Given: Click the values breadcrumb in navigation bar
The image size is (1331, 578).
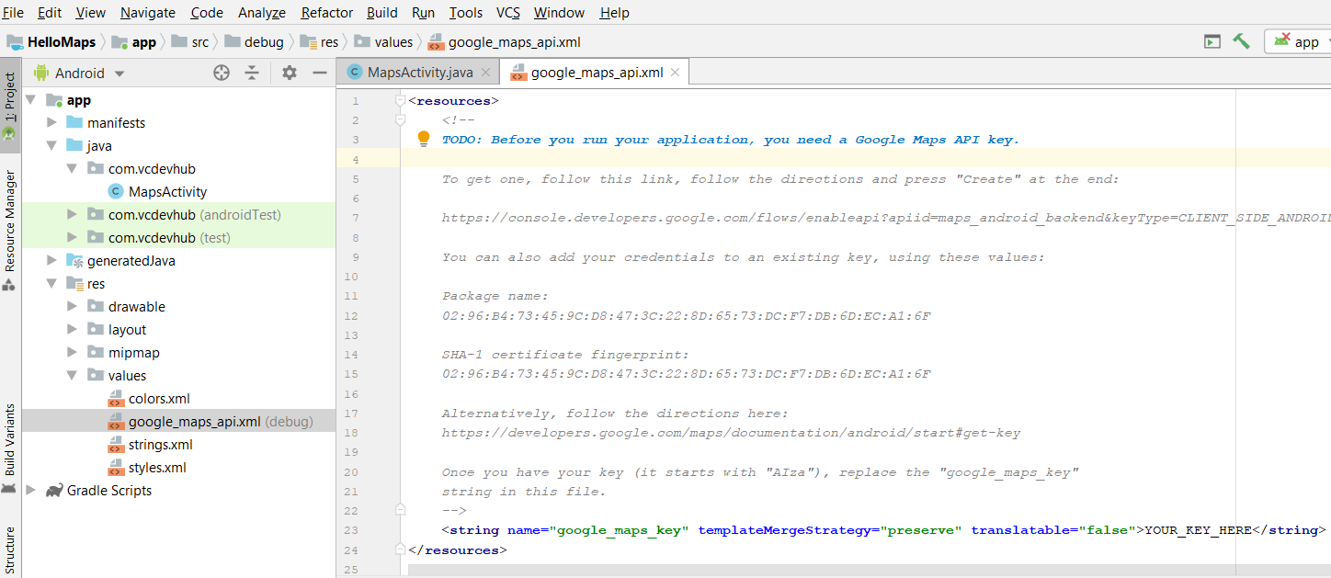Looking at the screenshot, I should (x=384, y=42).
